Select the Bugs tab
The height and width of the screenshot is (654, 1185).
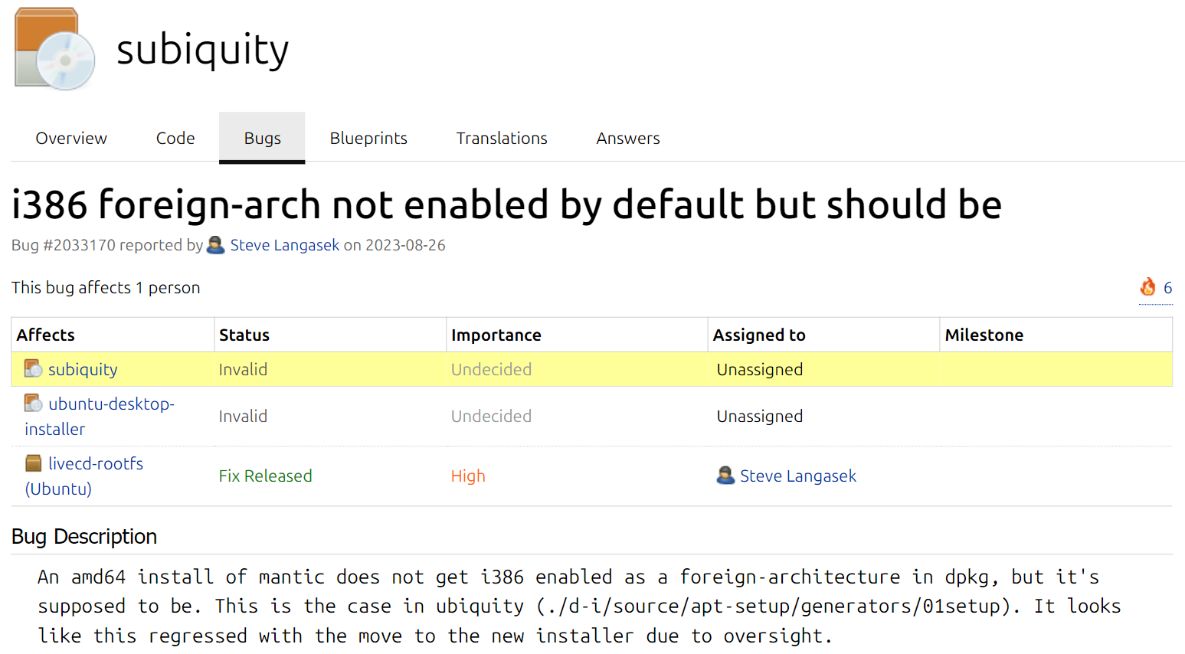(262, 139)
